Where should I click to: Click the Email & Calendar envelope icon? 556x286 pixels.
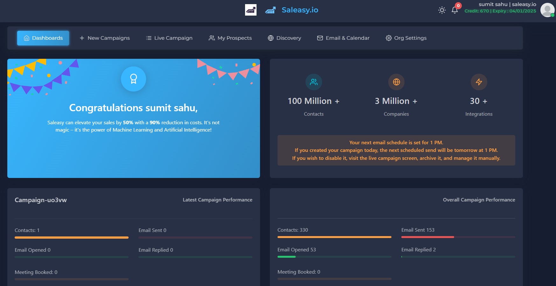tap(320, 38)
